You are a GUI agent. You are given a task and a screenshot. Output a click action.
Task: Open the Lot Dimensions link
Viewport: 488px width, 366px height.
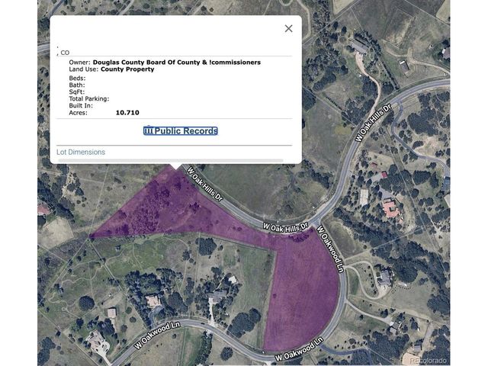tap(81, 152)
